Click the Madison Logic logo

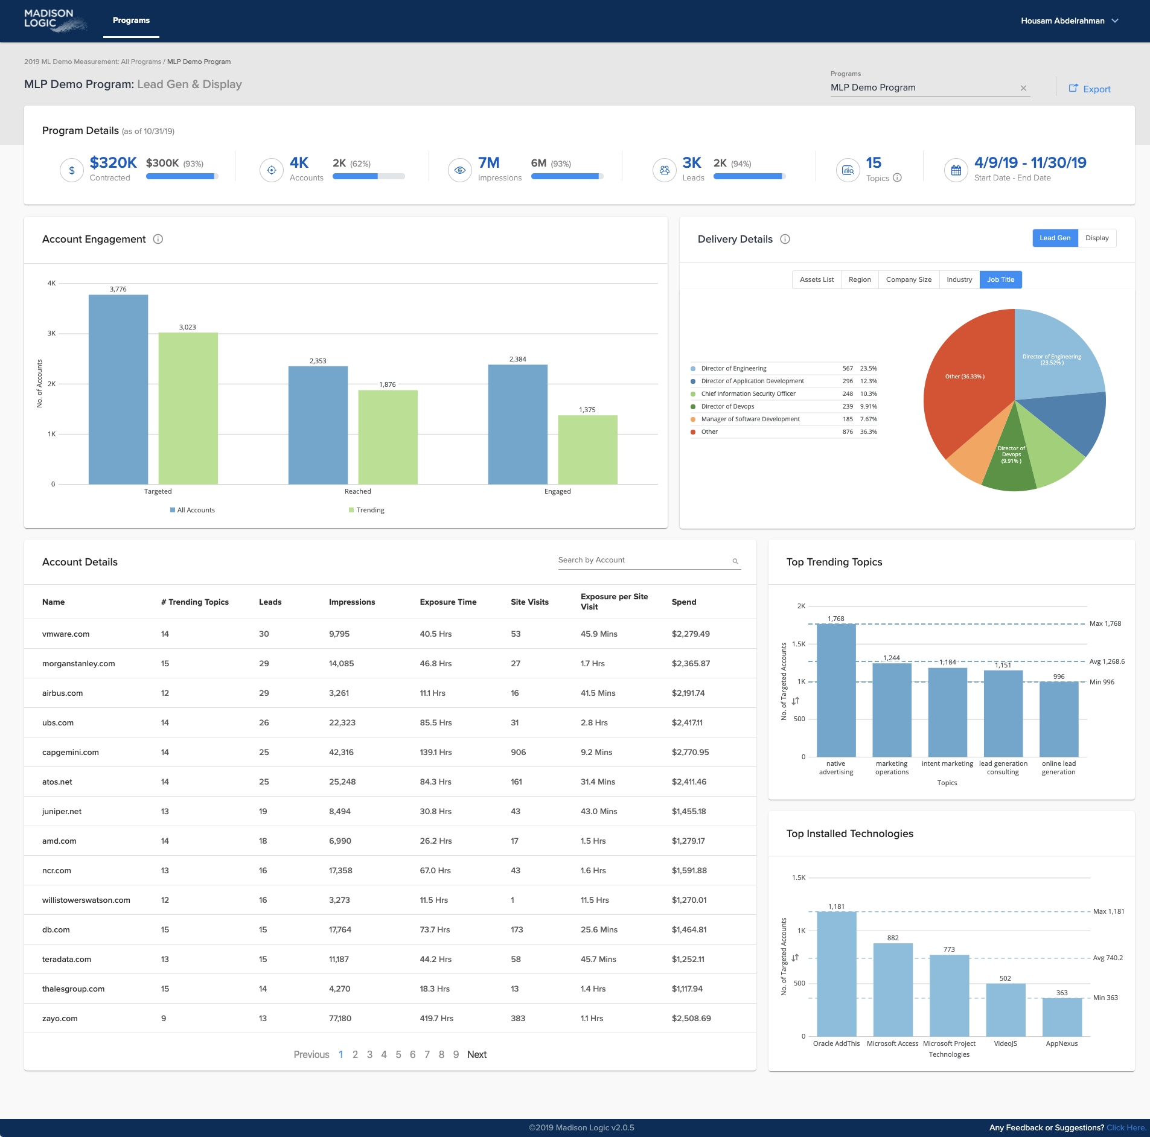[55, 20]
